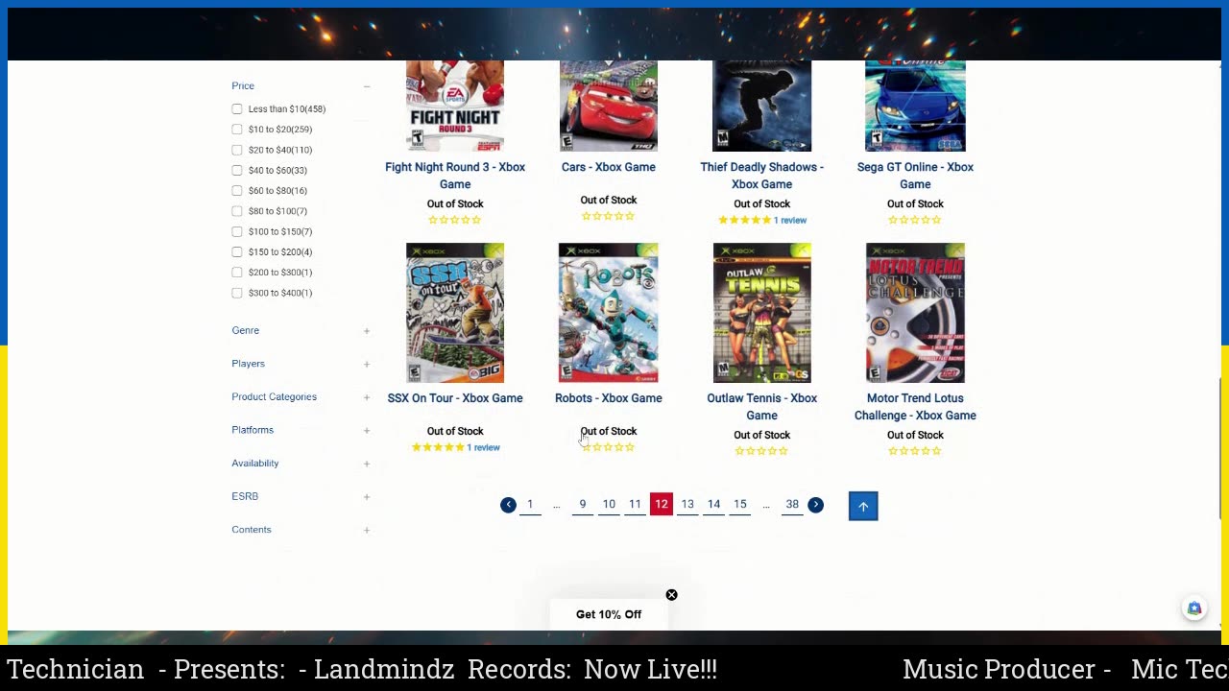Open SSX On Tour - Xbox Game link
Viewport: 1229px width, 691px height.
click(x=455, y=398)
